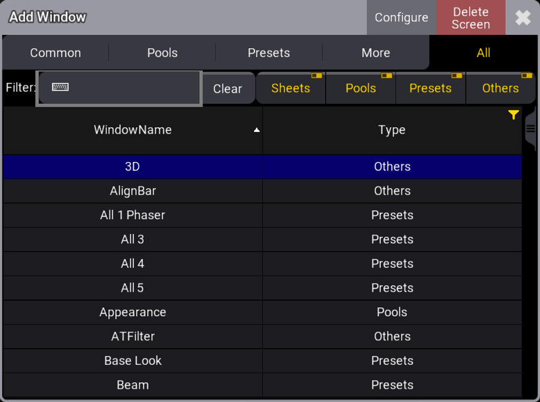The image size is (540, 402).
Task: Toggle the Pools type filter
Action: [361, 88]
